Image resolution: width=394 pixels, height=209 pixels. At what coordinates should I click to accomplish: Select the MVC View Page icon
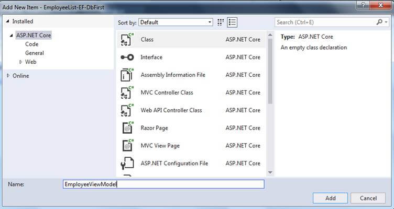(128, 146)
